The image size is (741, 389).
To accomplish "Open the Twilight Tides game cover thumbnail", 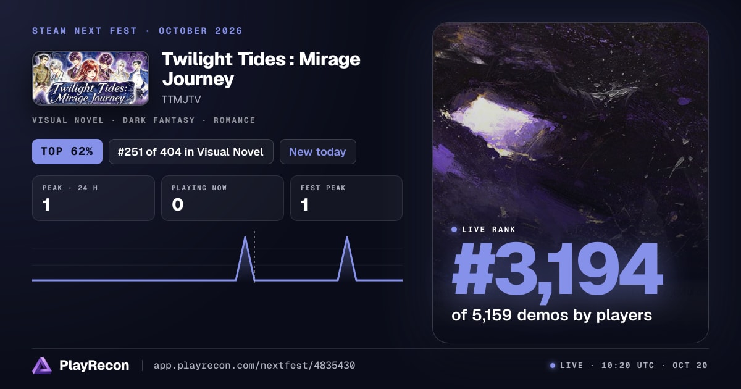I will click(91, 78).
